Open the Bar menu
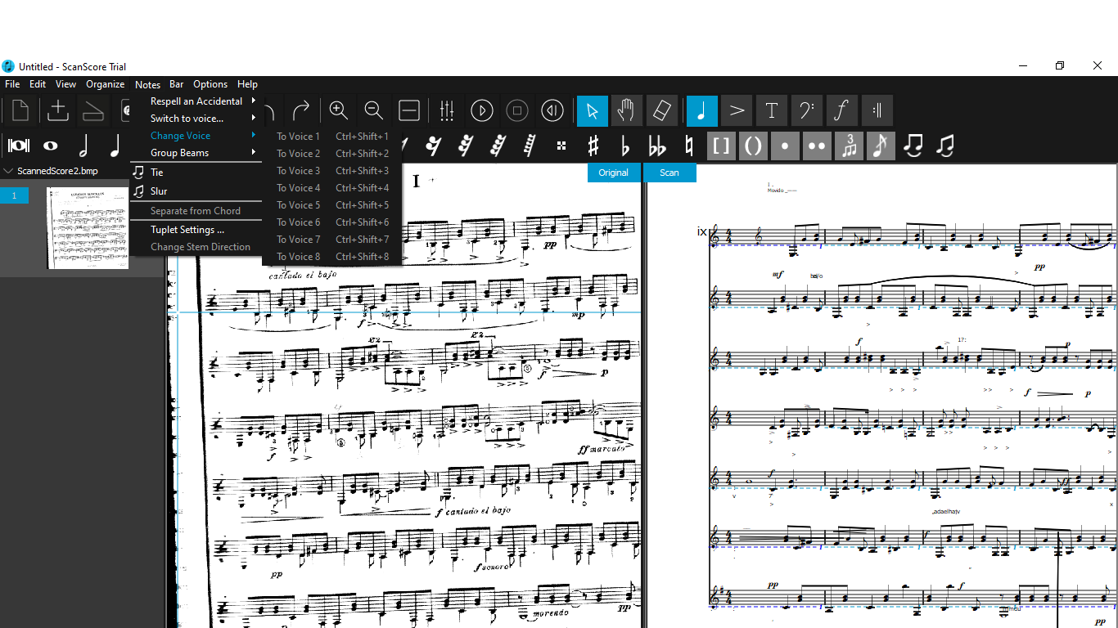Screen dimensions: 1118x628 [x=177, y=84]
